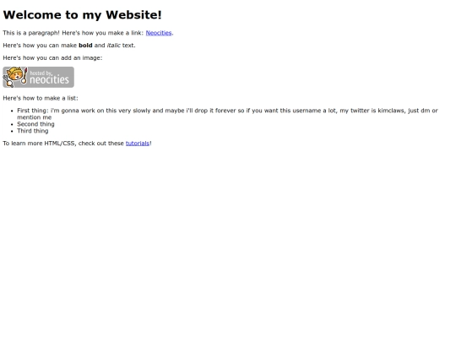
Task: Click the 'neocities' wordmark in the badge
Action: pos(50,79)
